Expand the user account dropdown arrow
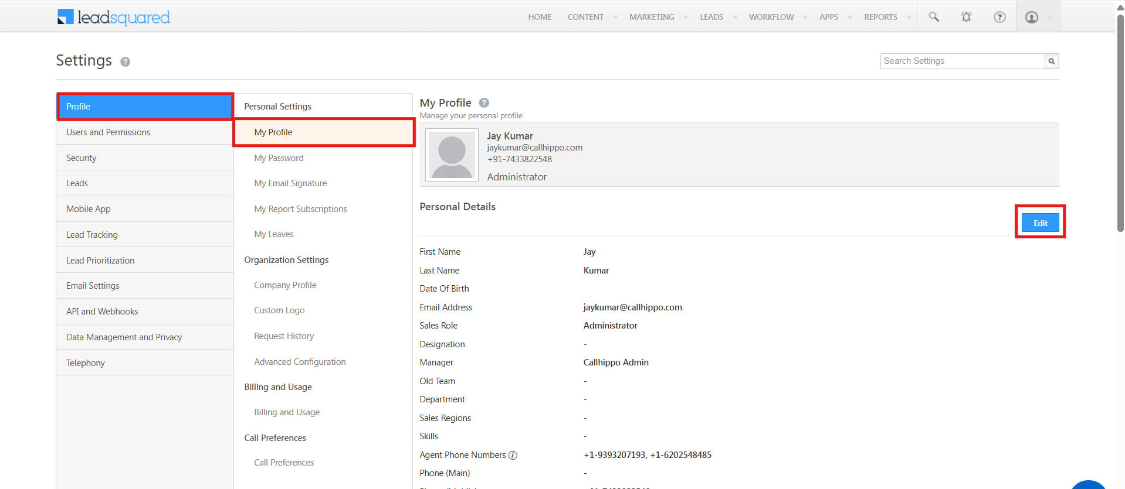Viewport: 1125px width, 489px height. tap(1050, 18)
